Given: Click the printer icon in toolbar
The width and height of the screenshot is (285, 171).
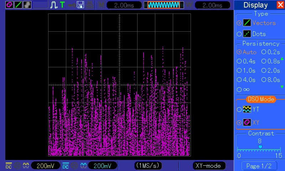Looking at the screenshot, I should [90, 5].
